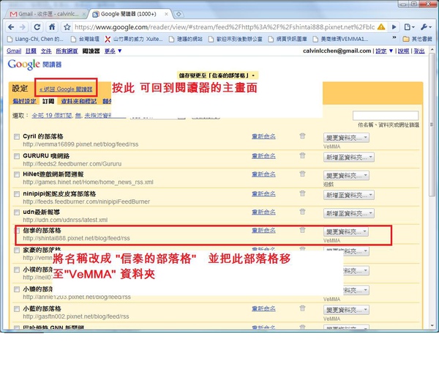Open the 新增至資料夾 dropdown for ninipipi
Screen dimensions: 439x367
pos(349,195)
